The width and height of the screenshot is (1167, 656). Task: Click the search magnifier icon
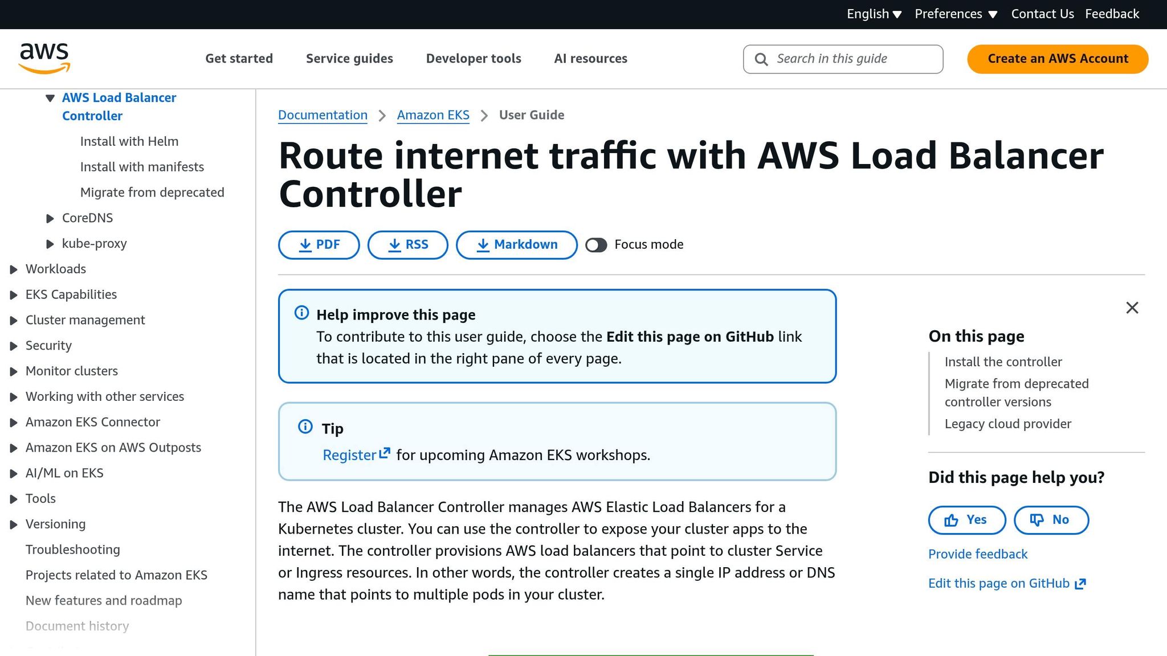point(761,59)
